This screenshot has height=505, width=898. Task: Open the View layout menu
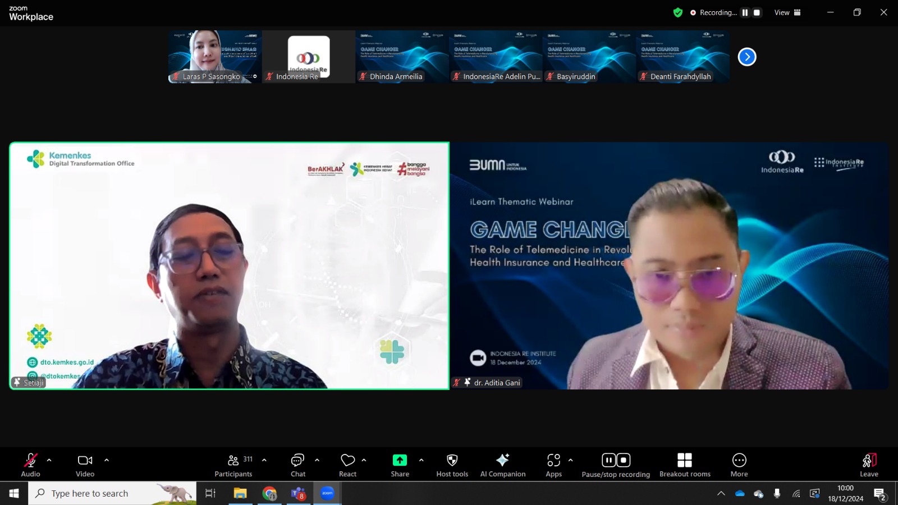[x=787, y=12]
